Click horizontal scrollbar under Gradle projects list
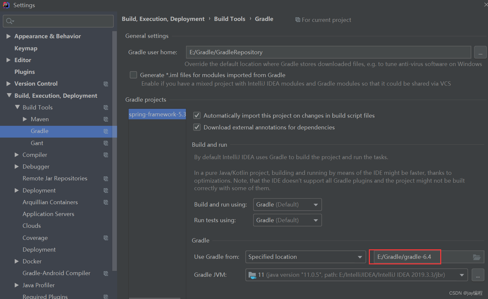The width and height of the screenshot is (488, 299). click(x=154, y=298)
